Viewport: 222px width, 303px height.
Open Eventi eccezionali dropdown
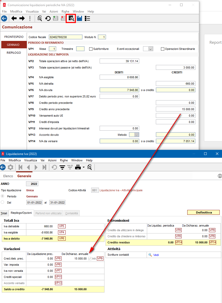150,49
